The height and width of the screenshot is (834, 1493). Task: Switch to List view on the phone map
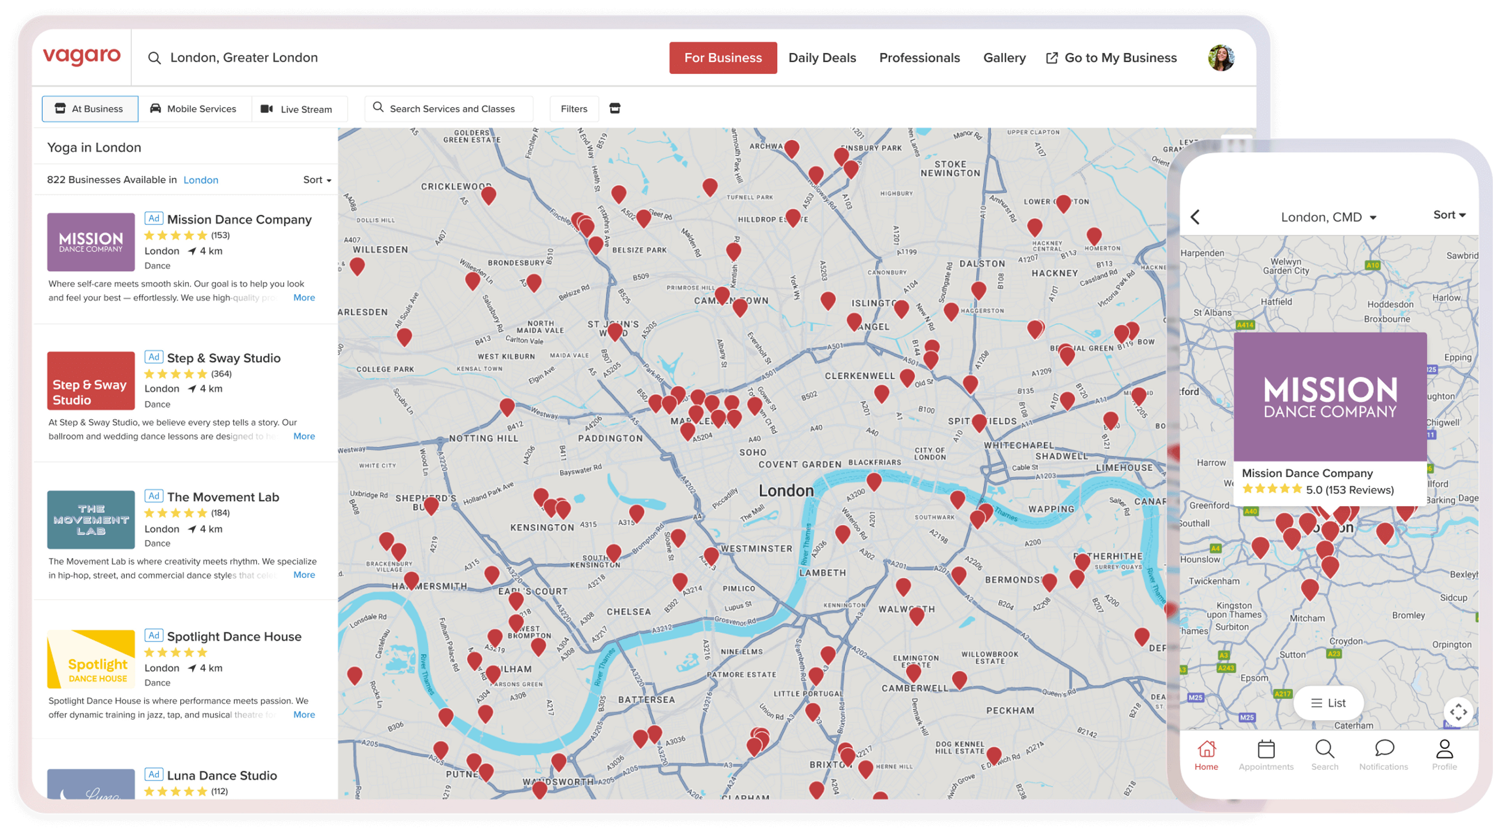pos(1329,703)
